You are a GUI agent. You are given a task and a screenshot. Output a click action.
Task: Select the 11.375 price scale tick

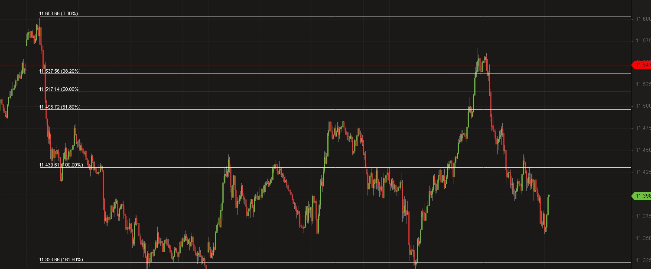point(643,216)
